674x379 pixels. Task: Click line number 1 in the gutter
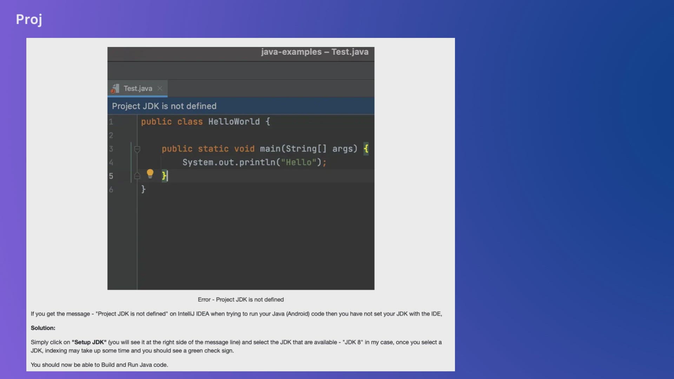[111, 122]
